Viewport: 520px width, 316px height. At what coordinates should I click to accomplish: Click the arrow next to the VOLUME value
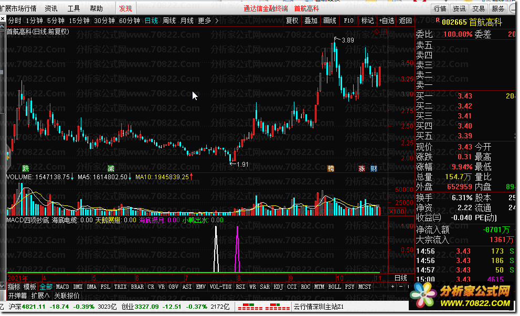point(72,177)
